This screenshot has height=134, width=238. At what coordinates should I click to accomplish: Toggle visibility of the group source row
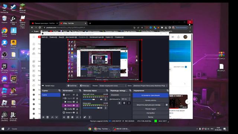(x=74, y=98)
